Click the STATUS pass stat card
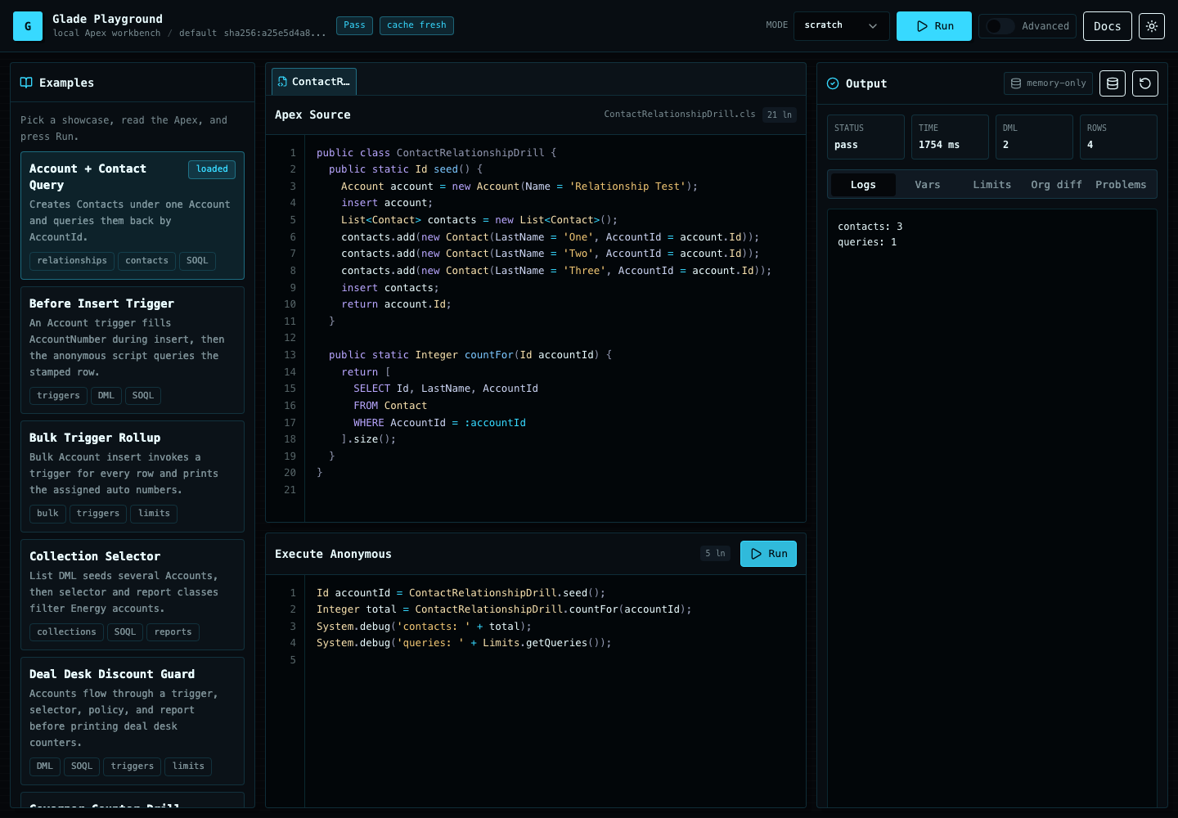This screenshot has height=818, width=1178. (x=866, y=137)
